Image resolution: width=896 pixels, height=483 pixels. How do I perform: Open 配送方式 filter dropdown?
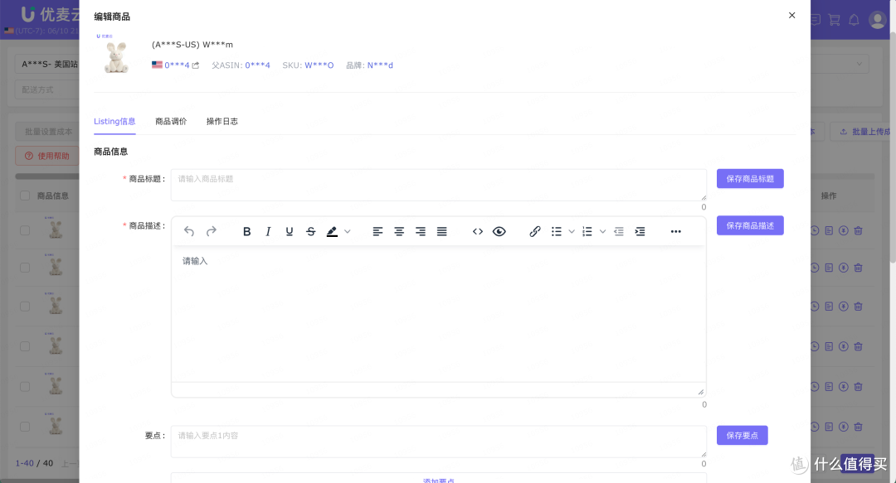[x=47, y=89]
